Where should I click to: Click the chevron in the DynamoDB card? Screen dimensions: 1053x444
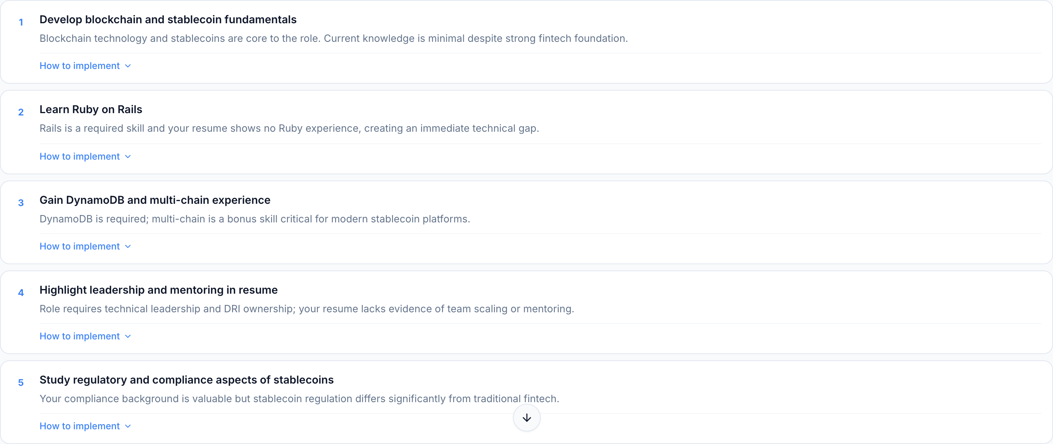pyautogui.click(x=128, y=246)
